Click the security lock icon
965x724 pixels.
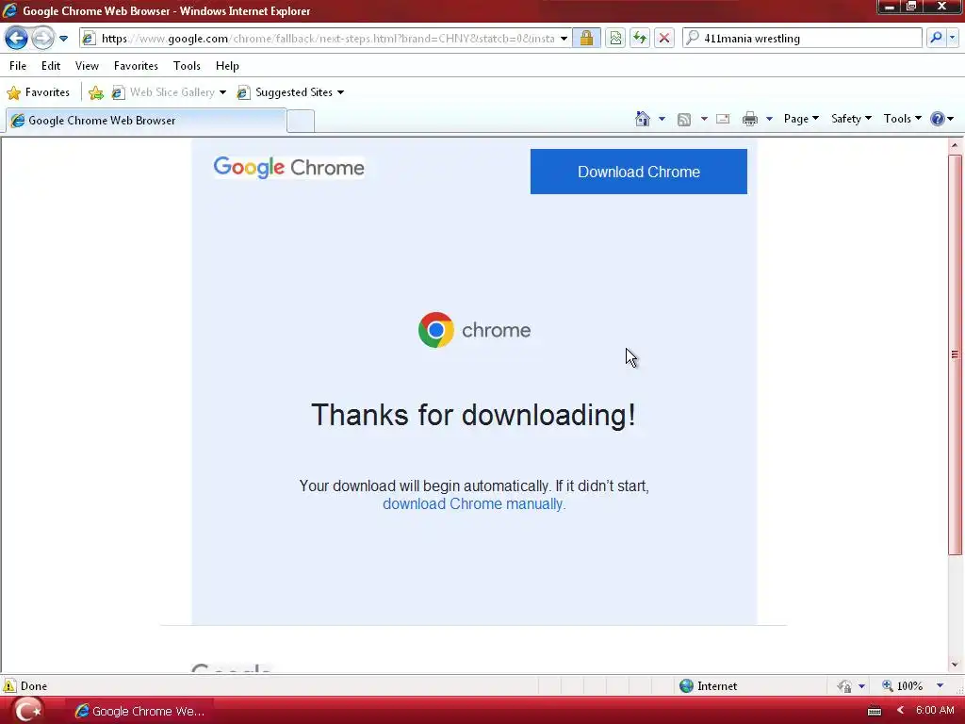tap(586, 38)
